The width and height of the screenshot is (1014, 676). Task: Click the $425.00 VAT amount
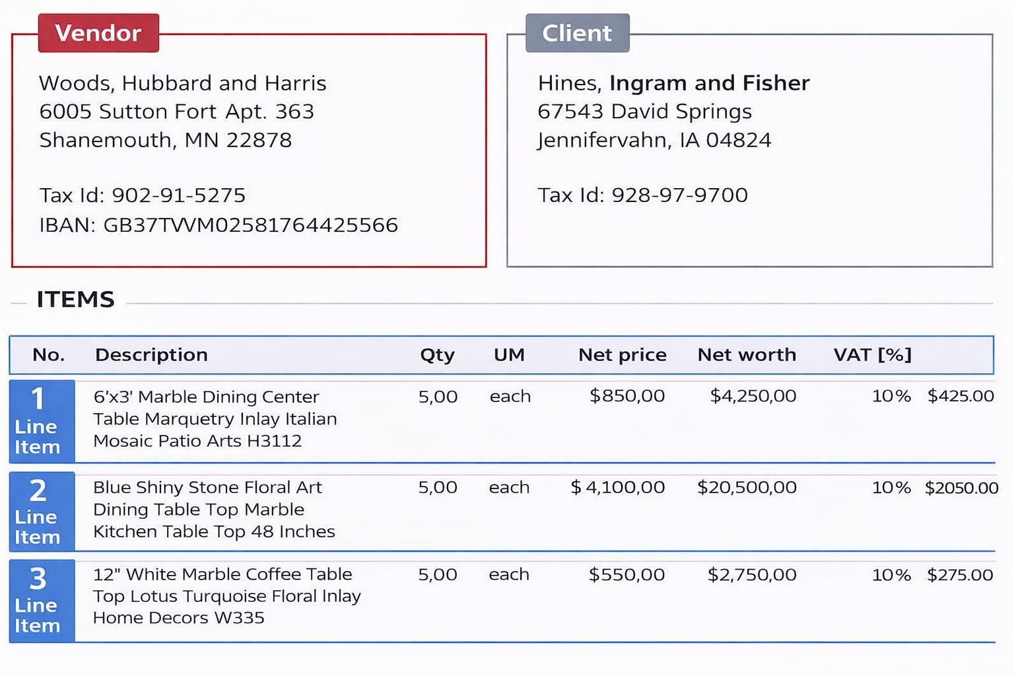[x=961, y=396]
